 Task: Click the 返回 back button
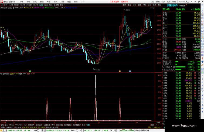tap(159, 5)
